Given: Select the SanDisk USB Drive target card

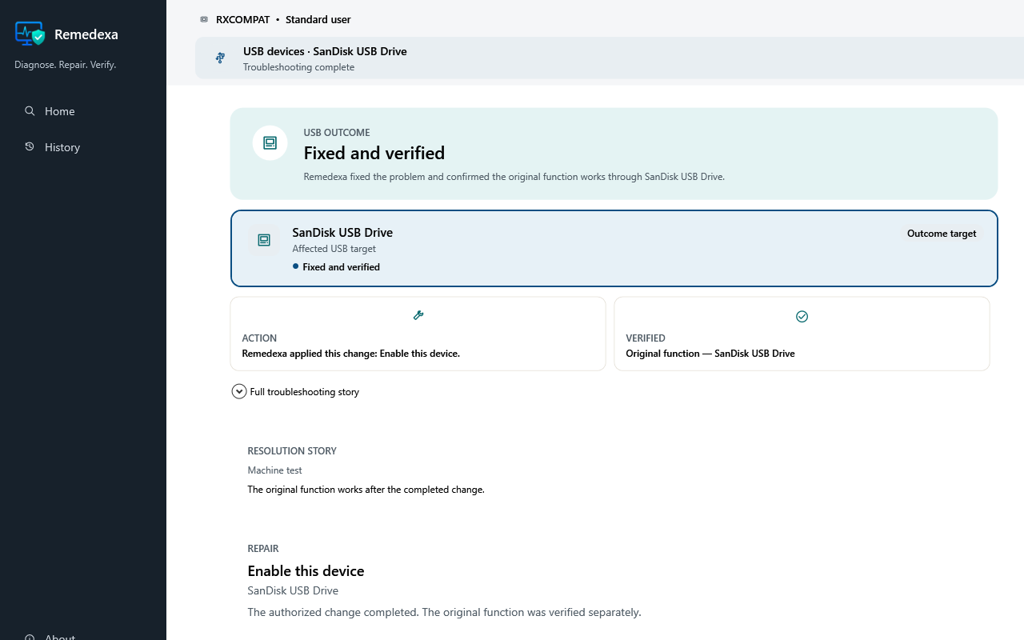Looking at the screenshot, I should (x=614, y=248).
